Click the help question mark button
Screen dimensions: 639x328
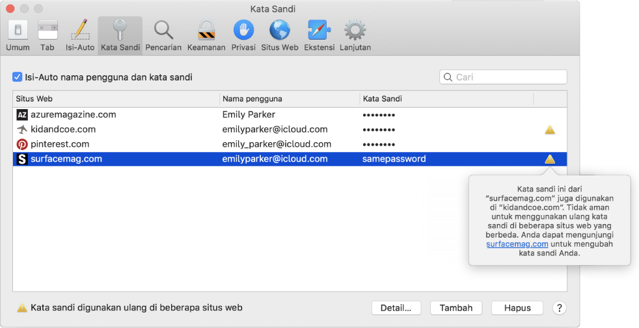(559, 308)
